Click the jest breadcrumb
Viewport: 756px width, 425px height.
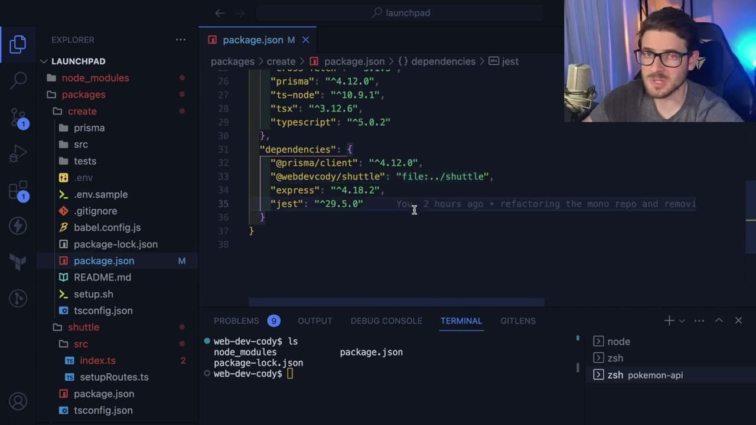coord(504,61)
